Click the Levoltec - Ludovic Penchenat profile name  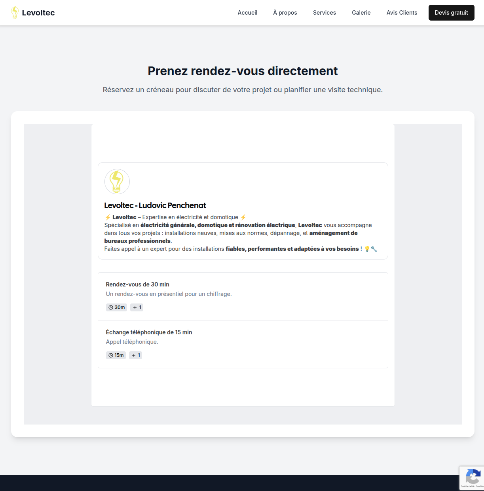(x=155, y=205)
